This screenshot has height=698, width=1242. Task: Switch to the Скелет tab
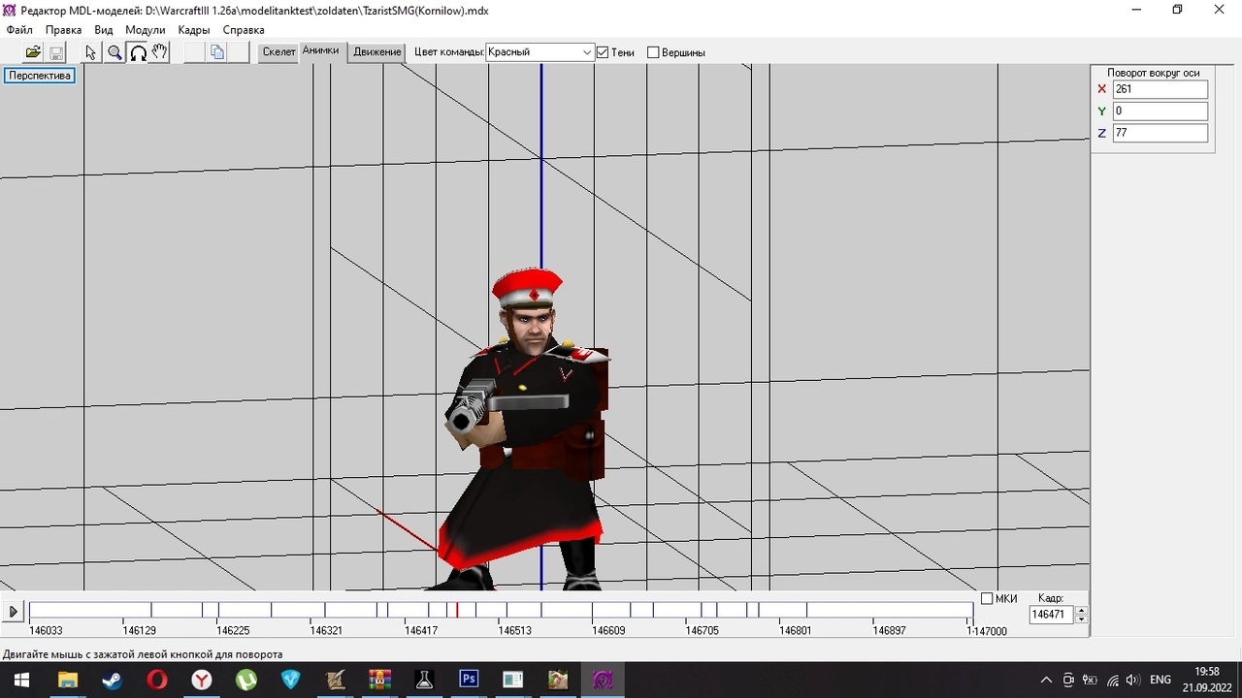click(x=278, y=52)
